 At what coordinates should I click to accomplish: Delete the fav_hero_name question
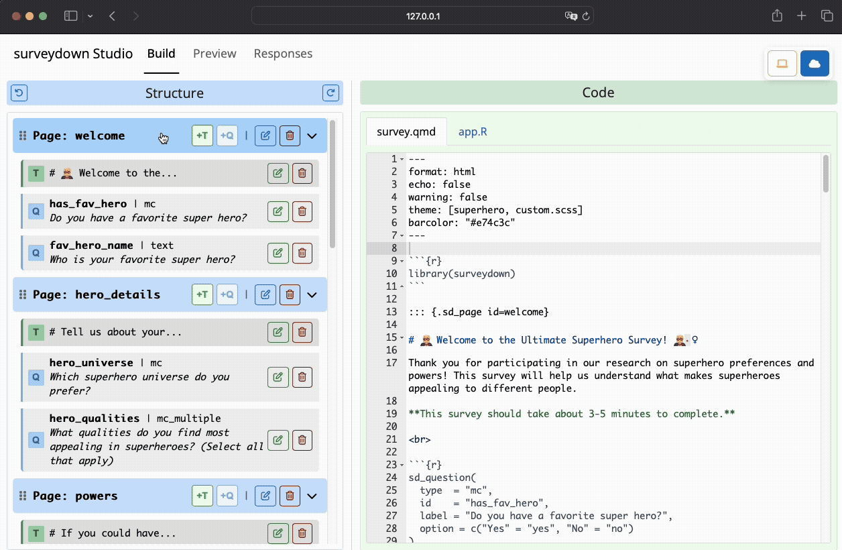[x=302, y=253]
